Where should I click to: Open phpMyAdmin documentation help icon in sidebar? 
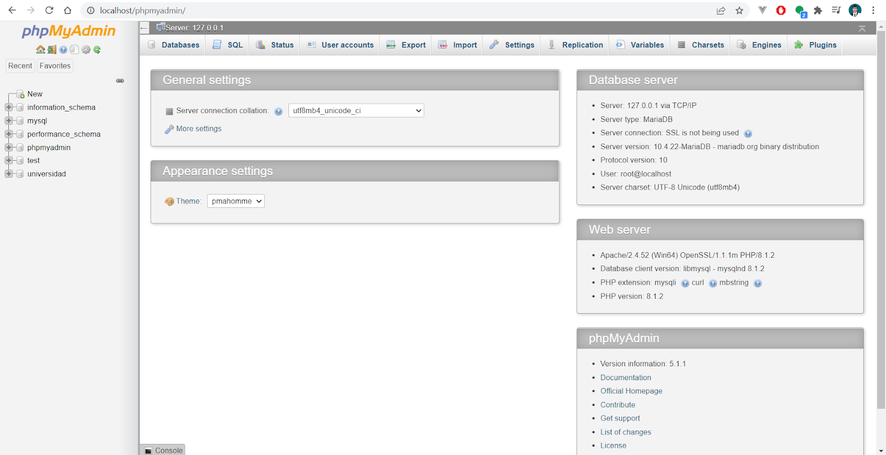pos(63,49)
